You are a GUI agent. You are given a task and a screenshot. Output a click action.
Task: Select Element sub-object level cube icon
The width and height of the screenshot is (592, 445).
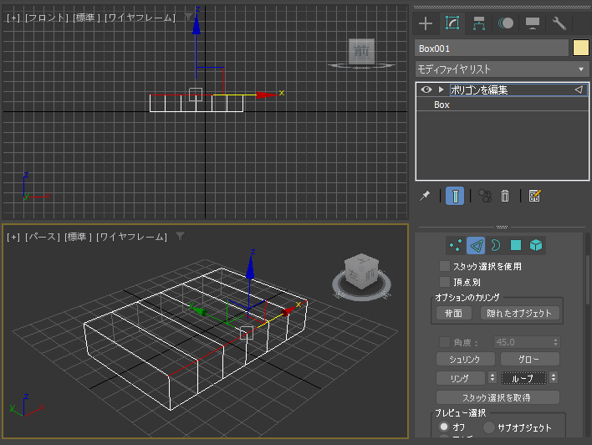point(536,246)
